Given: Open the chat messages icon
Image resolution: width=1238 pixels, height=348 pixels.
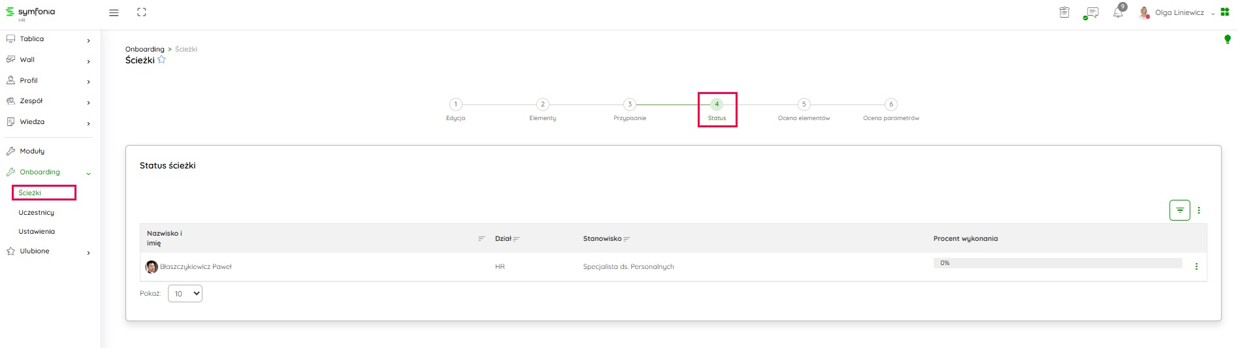Looking at the screenshot, I should coord(1091,13).
